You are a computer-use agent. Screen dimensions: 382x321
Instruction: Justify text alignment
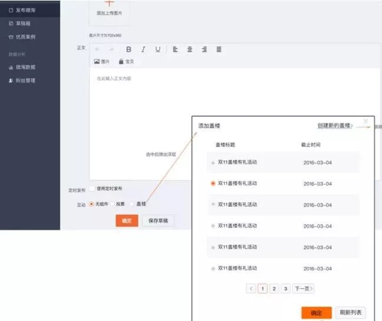click(219, 49)
